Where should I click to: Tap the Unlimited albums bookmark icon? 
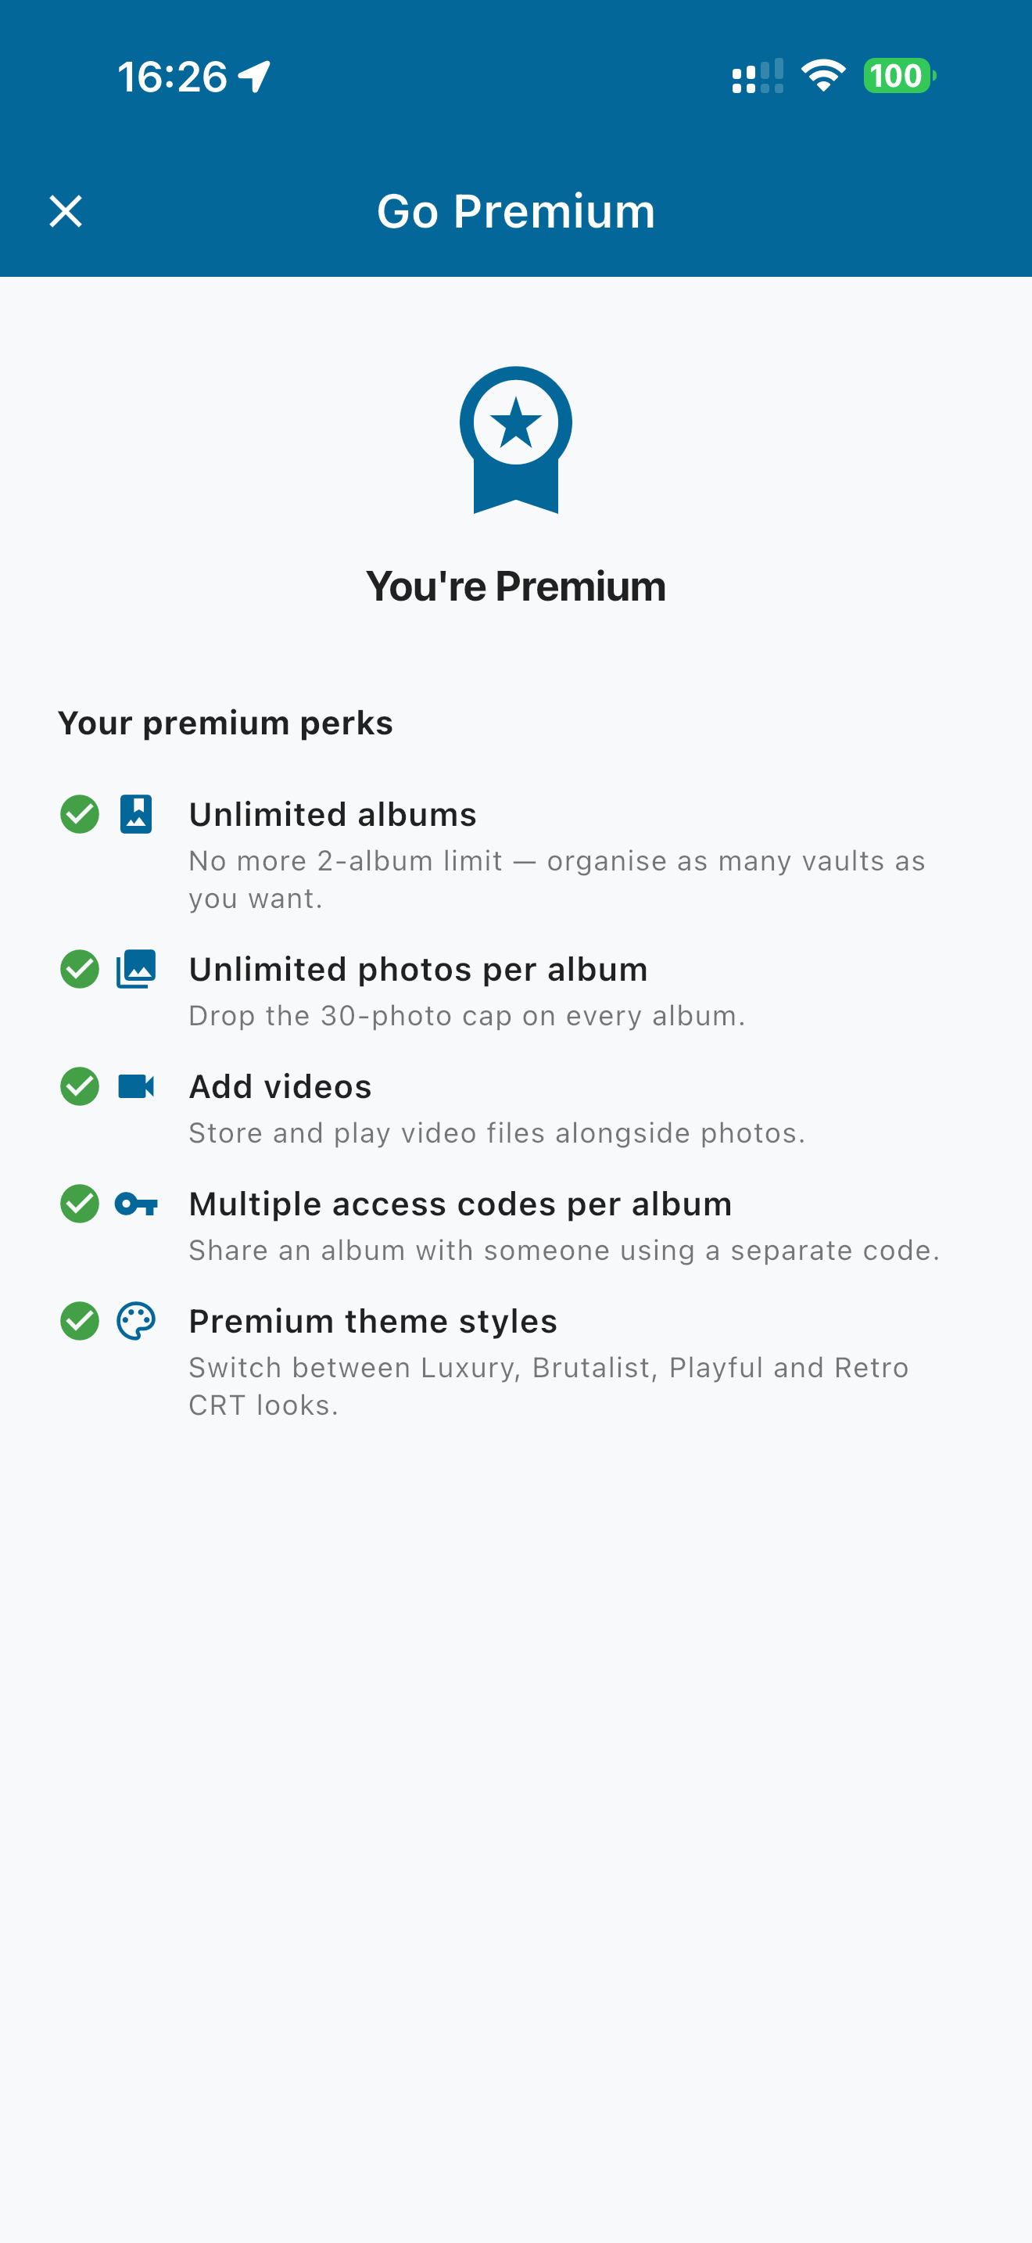click(136, 814)
